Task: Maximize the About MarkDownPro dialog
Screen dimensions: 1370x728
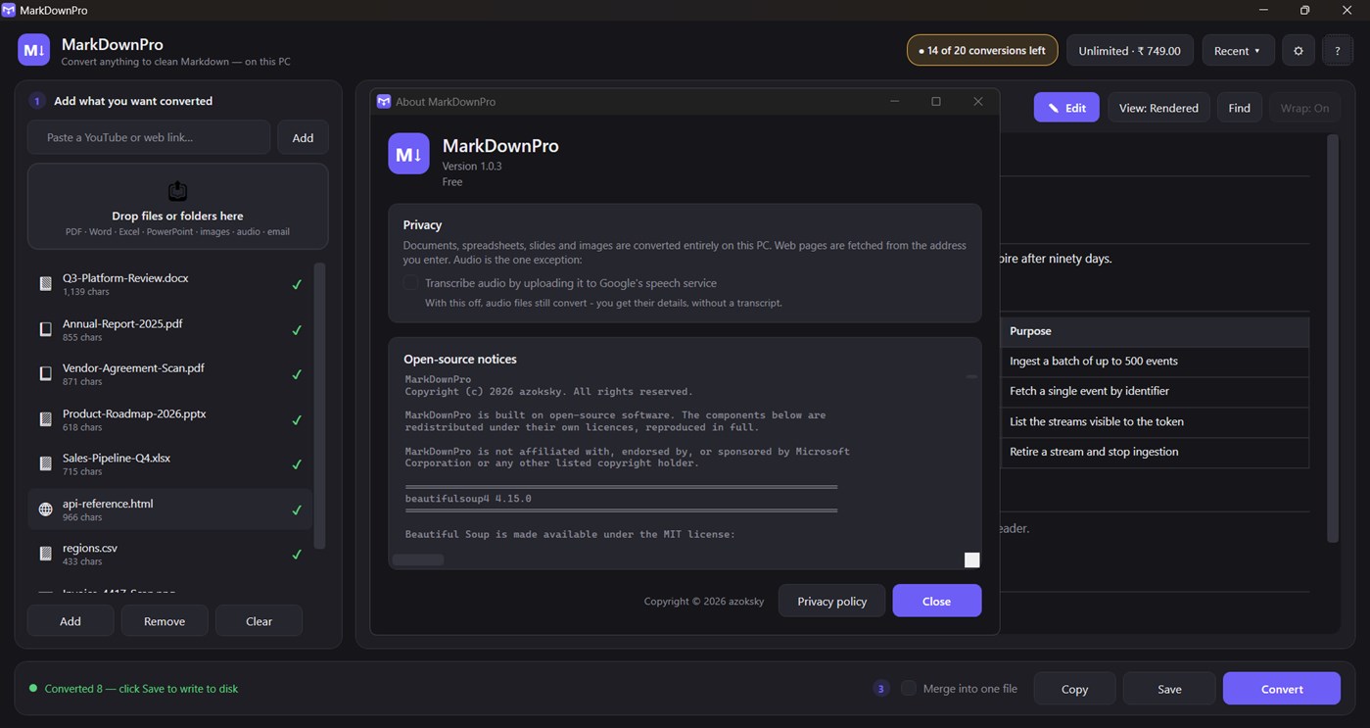Action: pyautogui.click(x=936, y=102)
